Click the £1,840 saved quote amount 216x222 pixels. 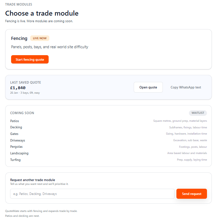(18, 88)
